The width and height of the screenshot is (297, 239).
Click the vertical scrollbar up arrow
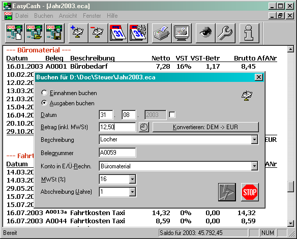[x=290, y=49]
